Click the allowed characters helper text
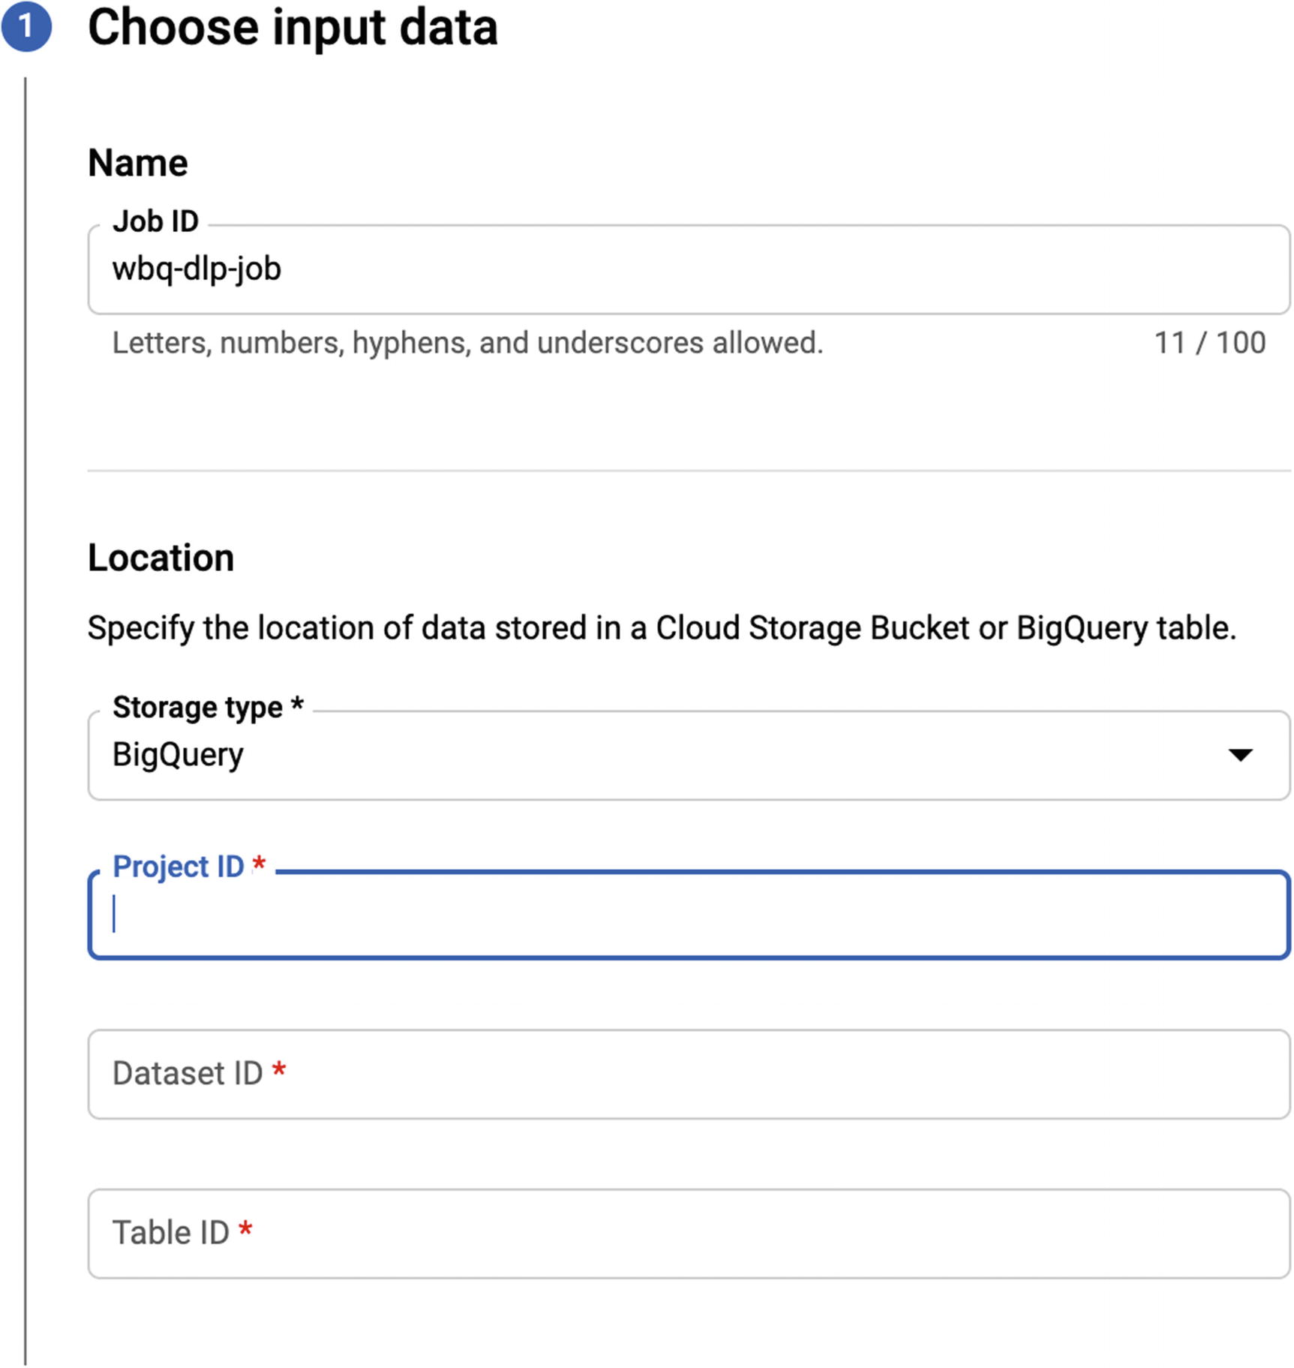 [467, 343]
